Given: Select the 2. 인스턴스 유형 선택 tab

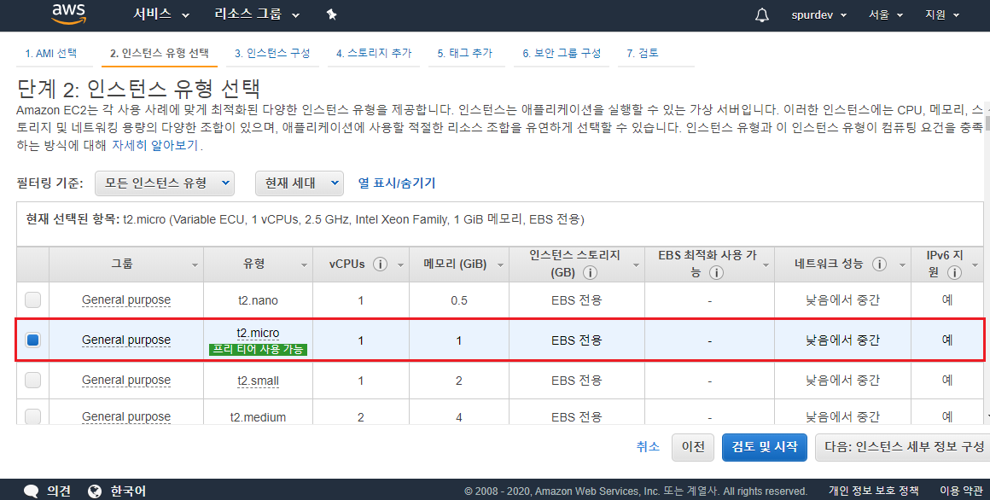Looking at the screenshot, I should [159, 54].
